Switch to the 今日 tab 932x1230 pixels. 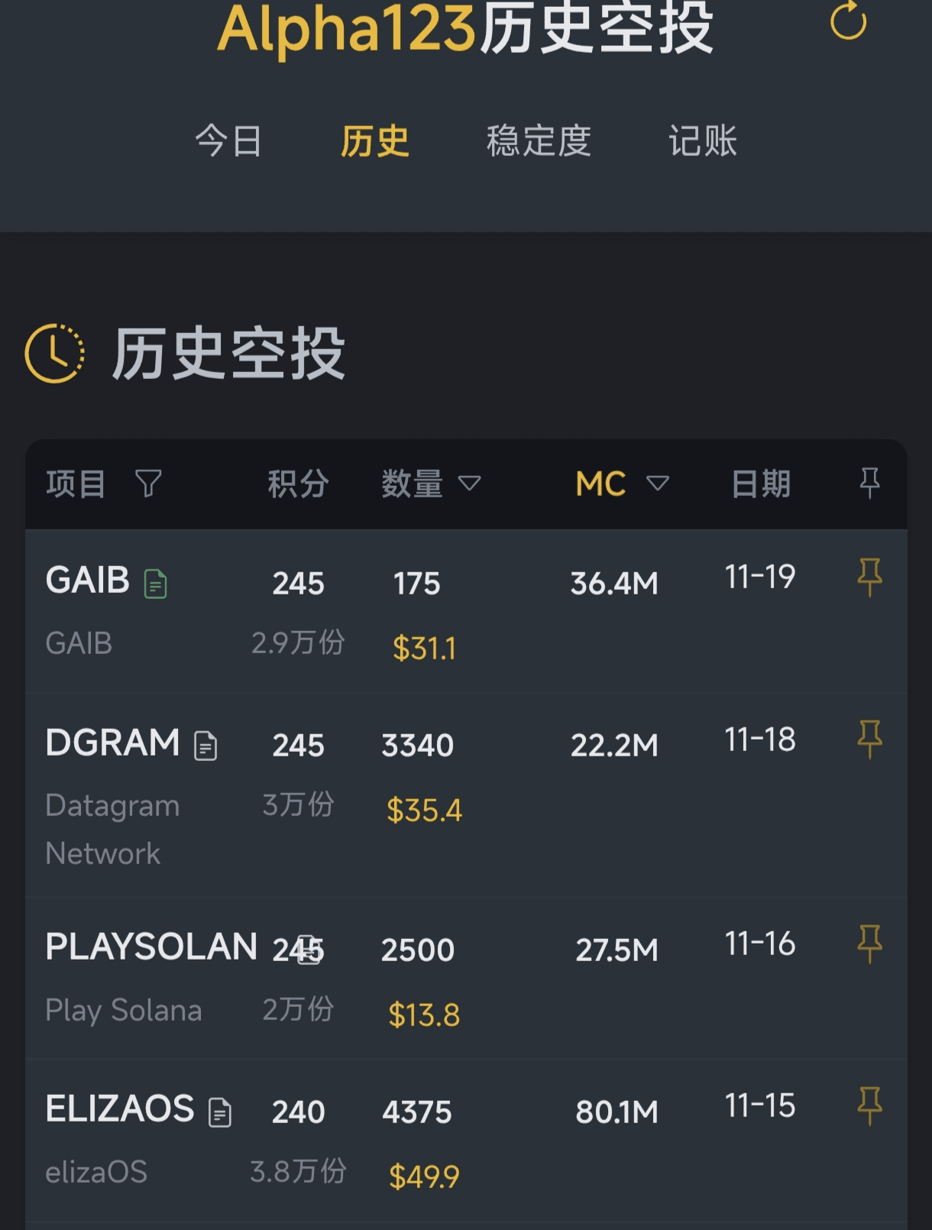228,141
